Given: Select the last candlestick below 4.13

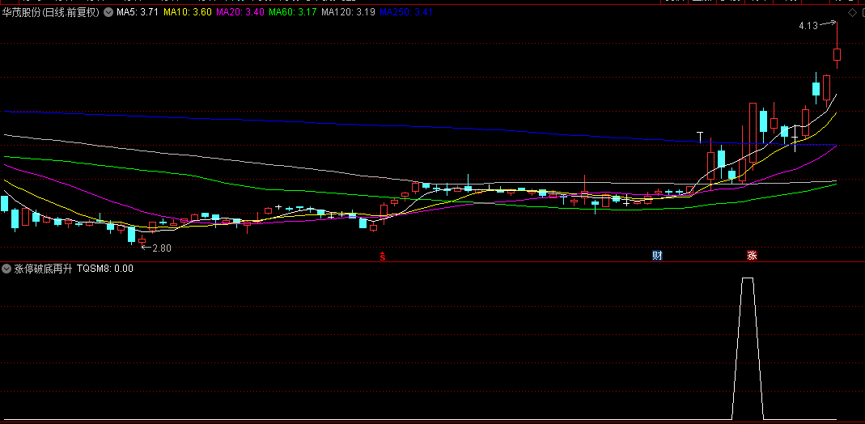Looking at the screenshot, I should coord(837,54).
